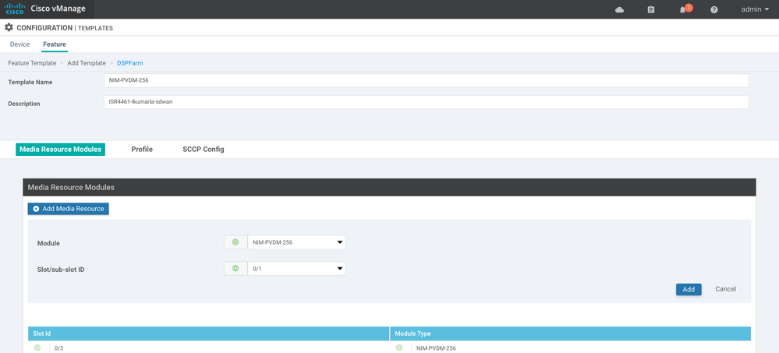
Task: Click the Cancel button
Action: (x=725, y=289)
